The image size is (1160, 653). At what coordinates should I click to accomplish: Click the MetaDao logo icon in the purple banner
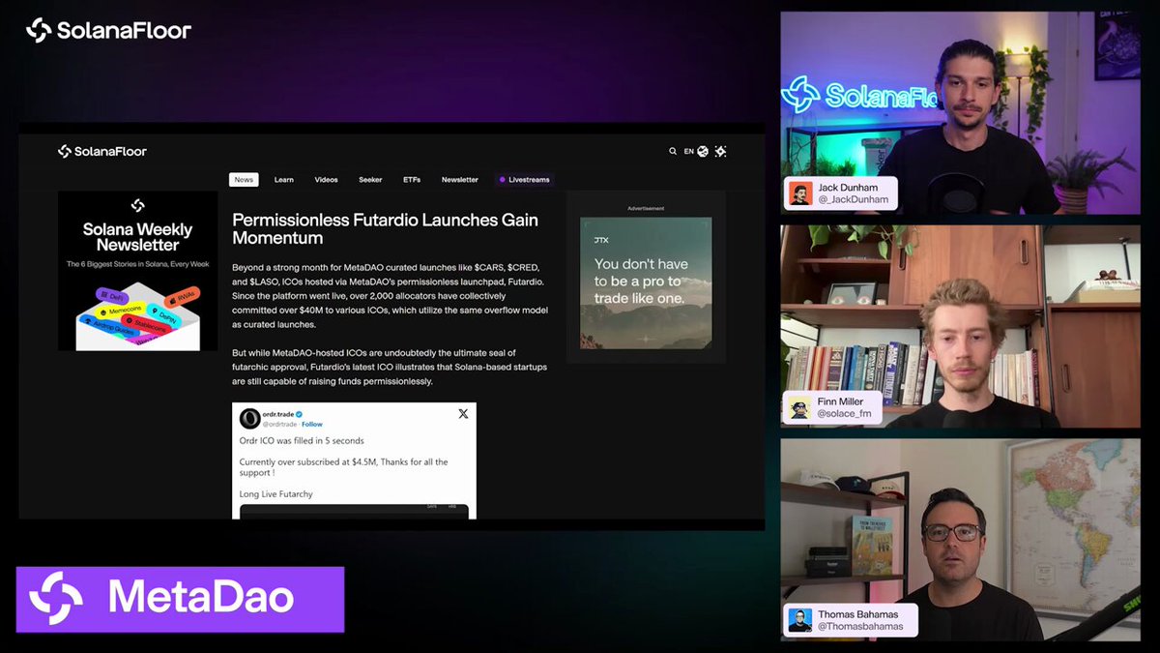pyautogui.click(x=56, y=599)
